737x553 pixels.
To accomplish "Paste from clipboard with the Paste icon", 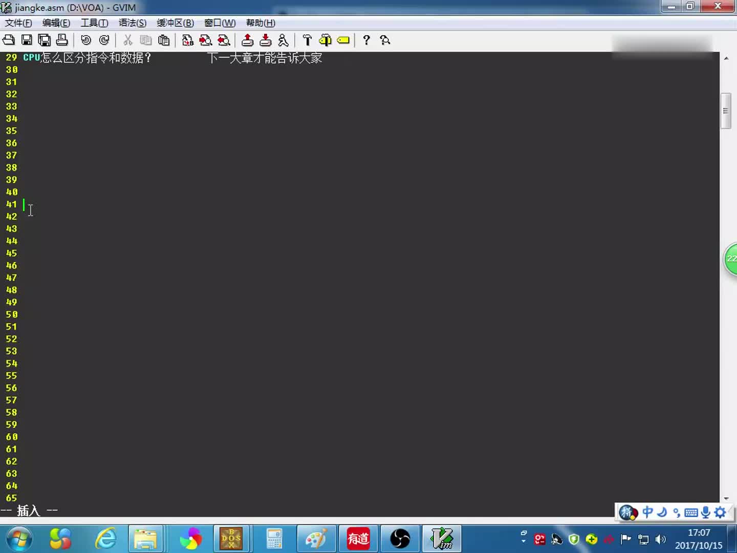I will pos(164,40).
